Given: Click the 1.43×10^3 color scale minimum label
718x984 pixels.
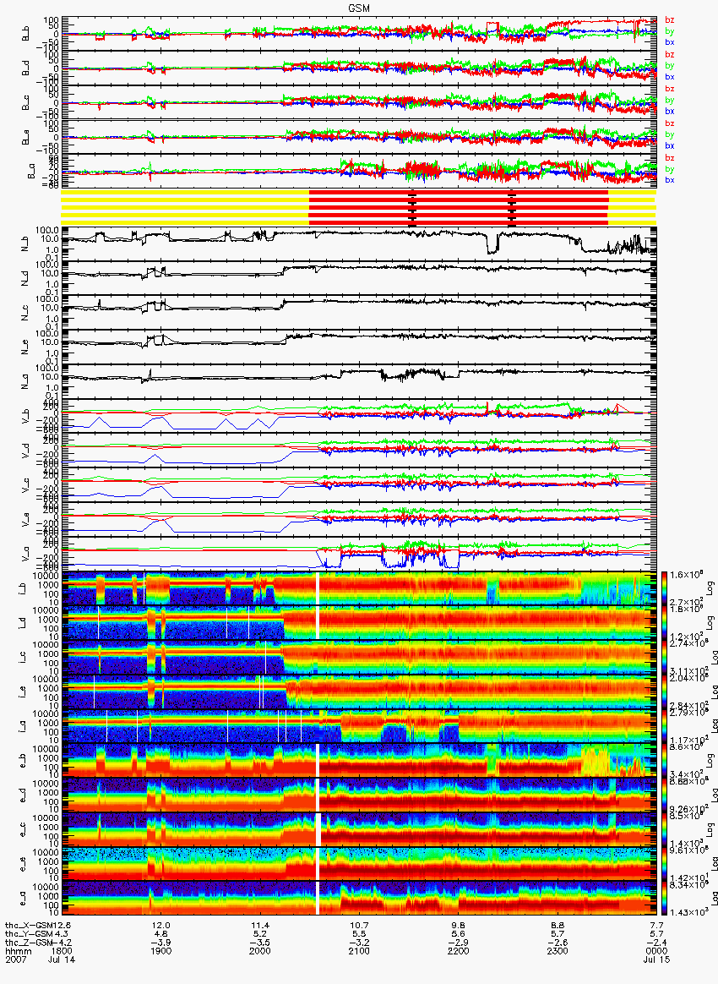Looking at the screenshot, I should click(688, 910).
